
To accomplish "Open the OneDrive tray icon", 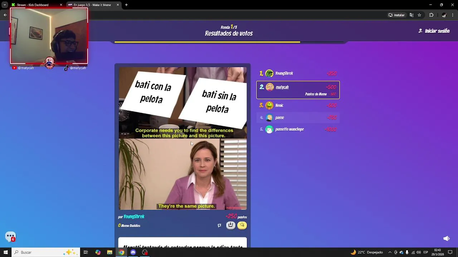I will pyautogui.click(x=401, y=252).
